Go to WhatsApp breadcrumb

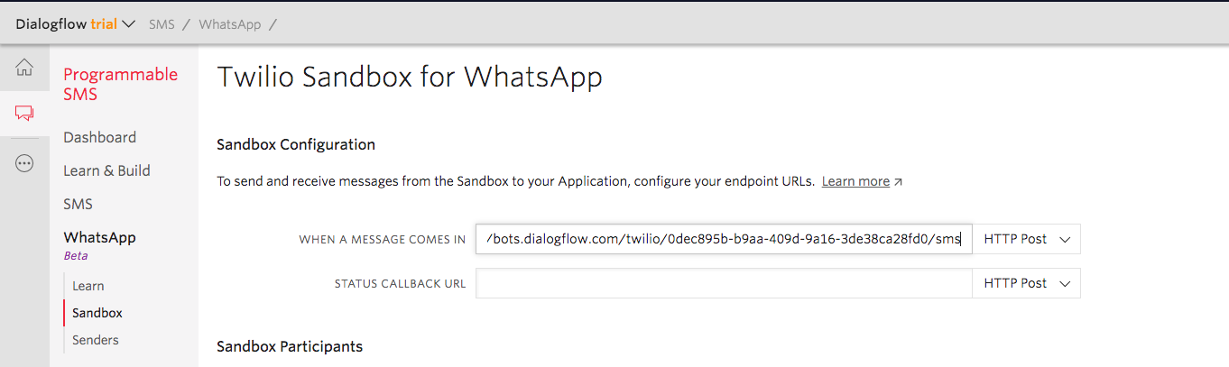(230, 24)
